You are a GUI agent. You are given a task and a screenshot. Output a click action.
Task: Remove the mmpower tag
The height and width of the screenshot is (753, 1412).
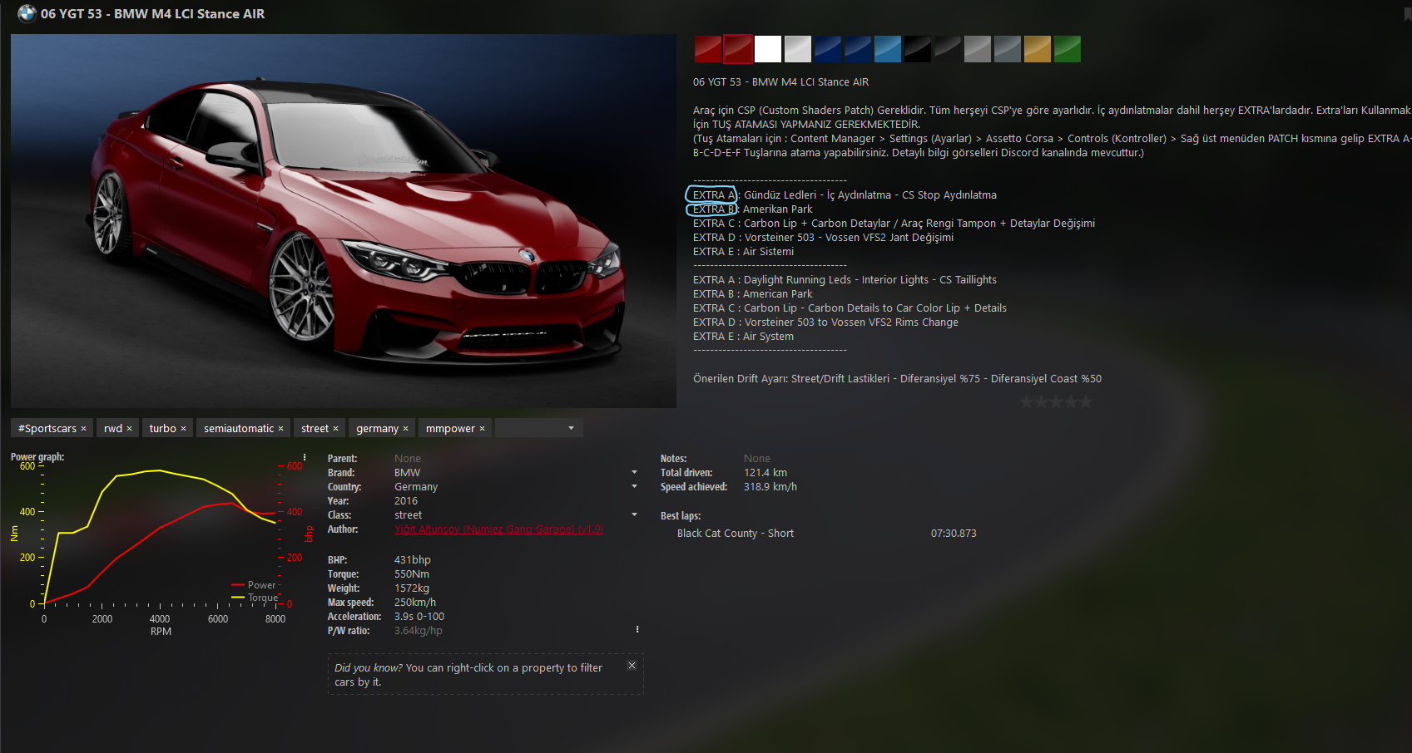(x=482, y=429)
